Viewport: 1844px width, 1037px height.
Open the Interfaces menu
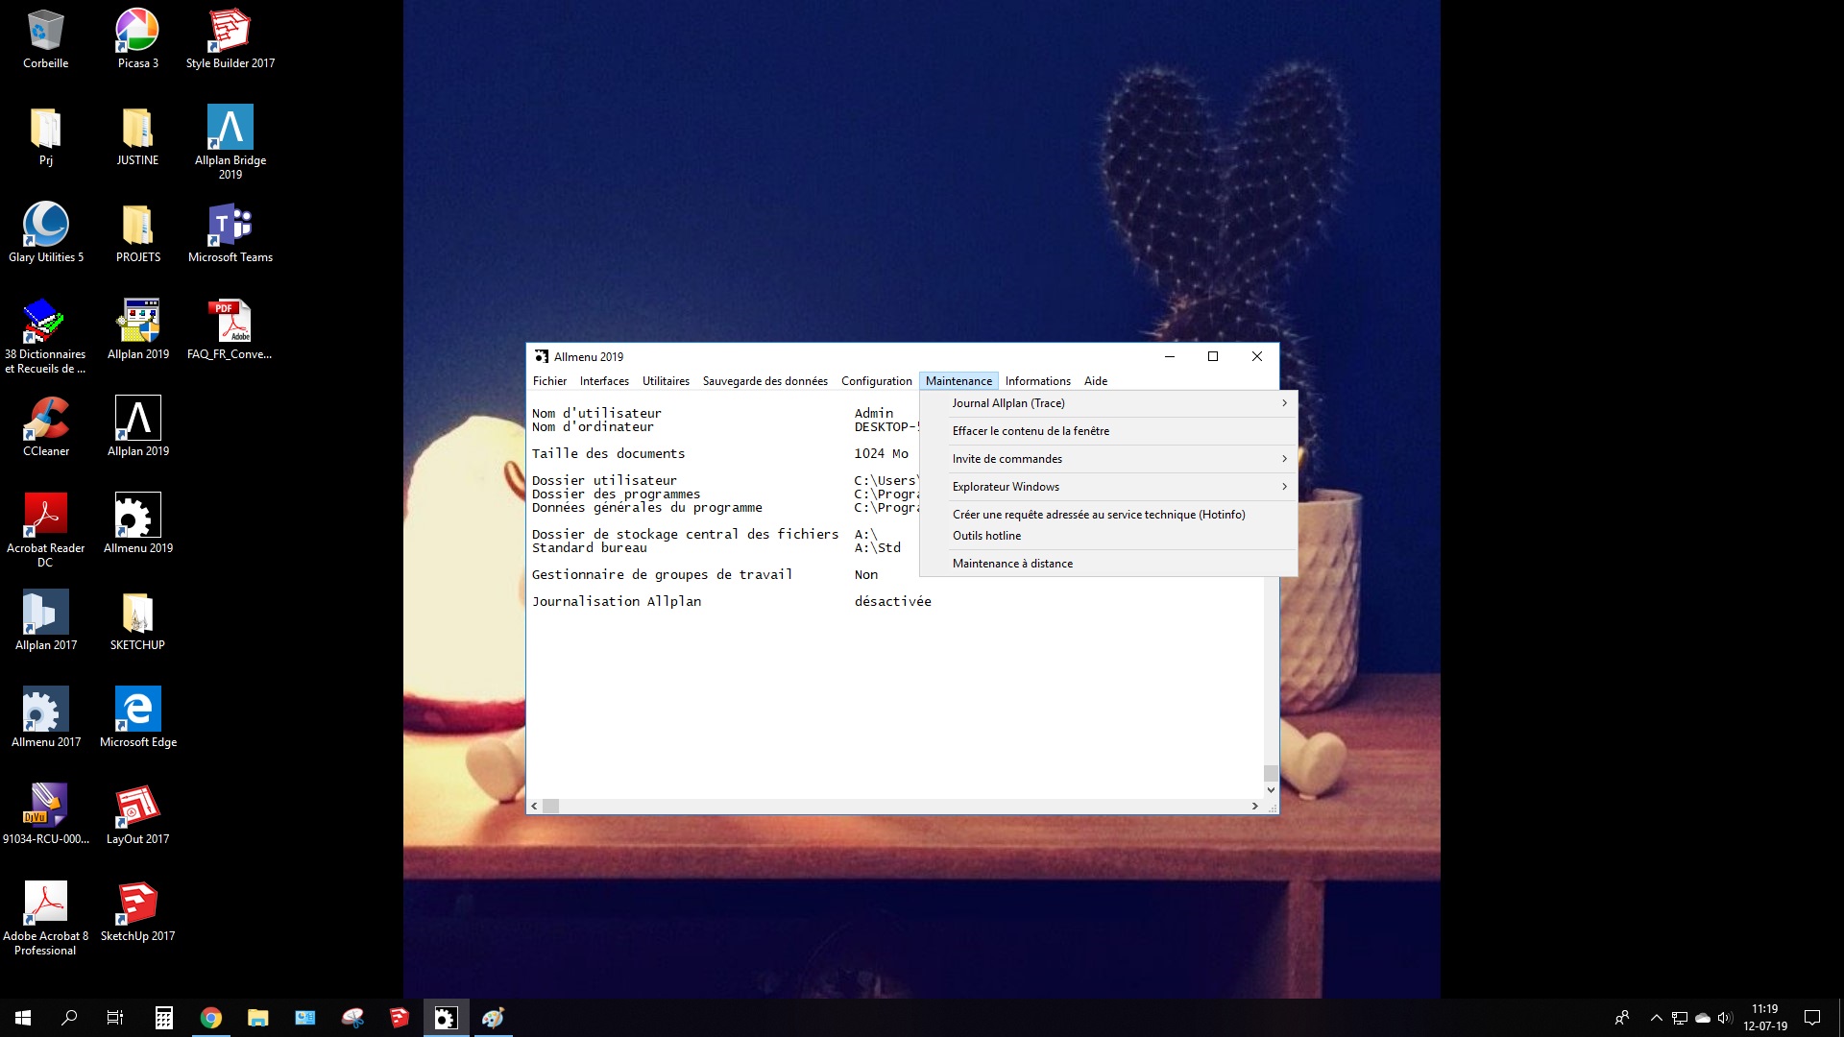(x=604, y=381)
